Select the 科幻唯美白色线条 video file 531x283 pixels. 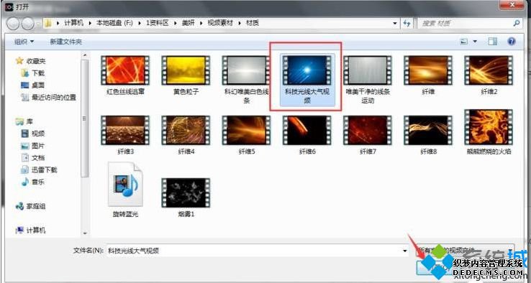(246, 80)
